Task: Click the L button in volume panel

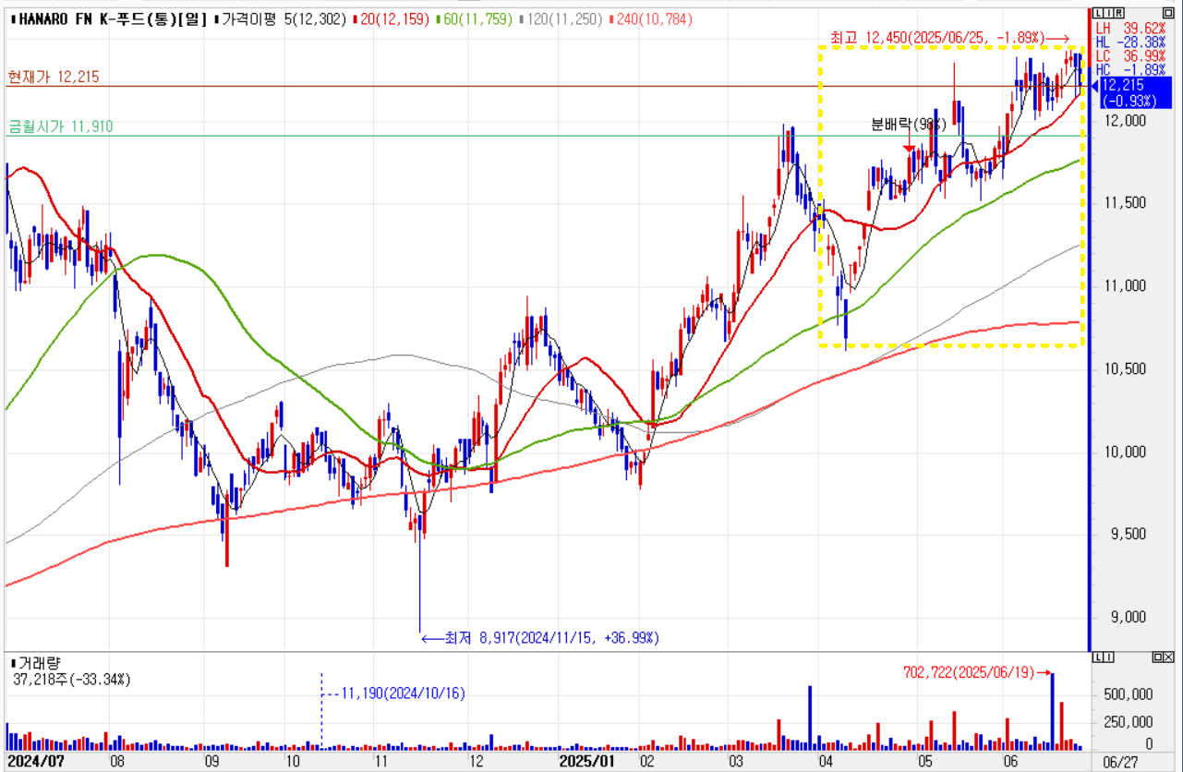Action: pyautogui.click(x=1096, y=657)
